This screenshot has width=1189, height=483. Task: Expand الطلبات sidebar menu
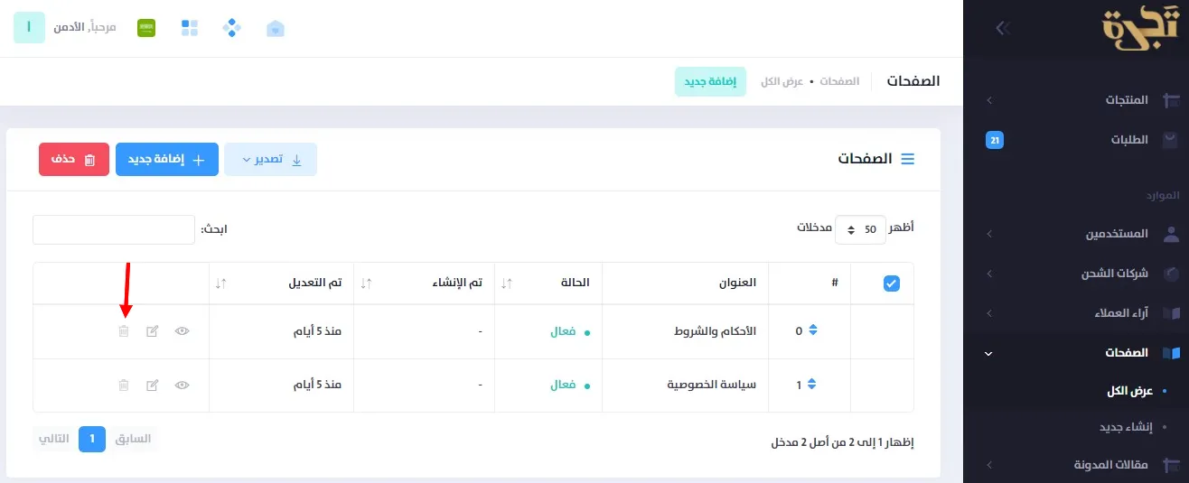pos(1076,140)
